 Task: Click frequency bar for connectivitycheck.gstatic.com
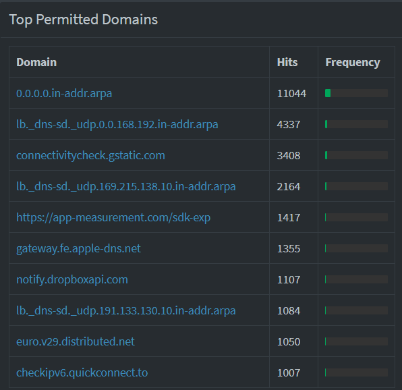pos(356,155)
